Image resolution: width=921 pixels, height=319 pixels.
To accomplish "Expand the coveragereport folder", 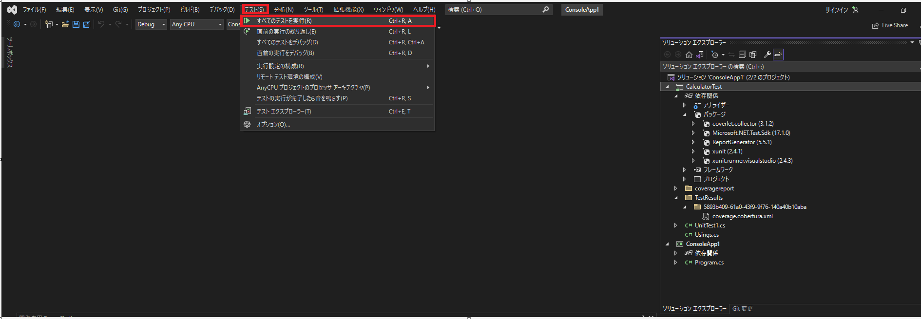I will tap(676, 188).
